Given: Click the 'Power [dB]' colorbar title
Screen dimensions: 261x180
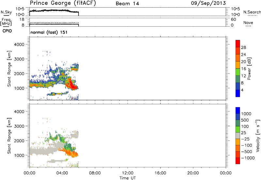Looking at the screenshot, I should (249, 69).
